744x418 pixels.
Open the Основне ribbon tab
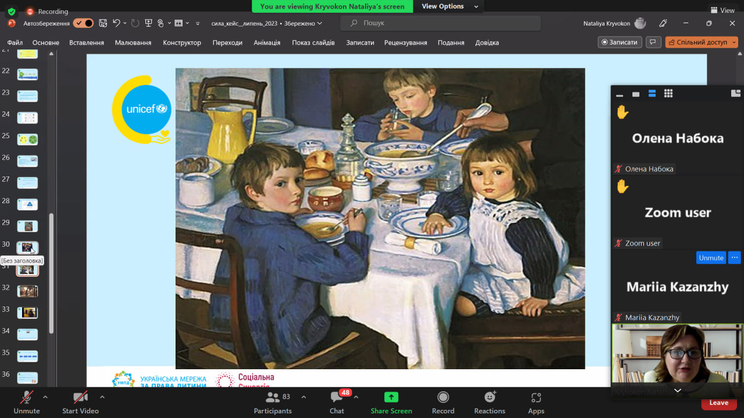[46, 42]
